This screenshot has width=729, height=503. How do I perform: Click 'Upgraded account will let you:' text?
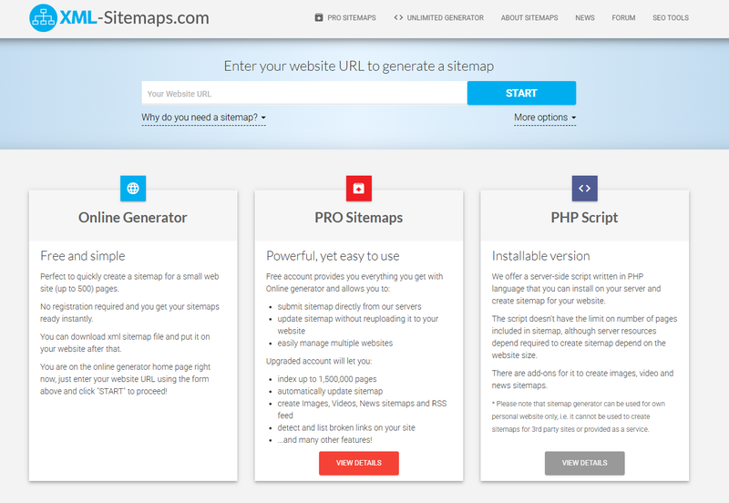coord(319,361)
